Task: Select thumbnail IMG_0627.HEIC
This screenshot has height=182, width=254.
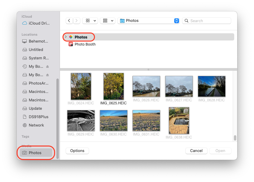Action: [179, 86]
